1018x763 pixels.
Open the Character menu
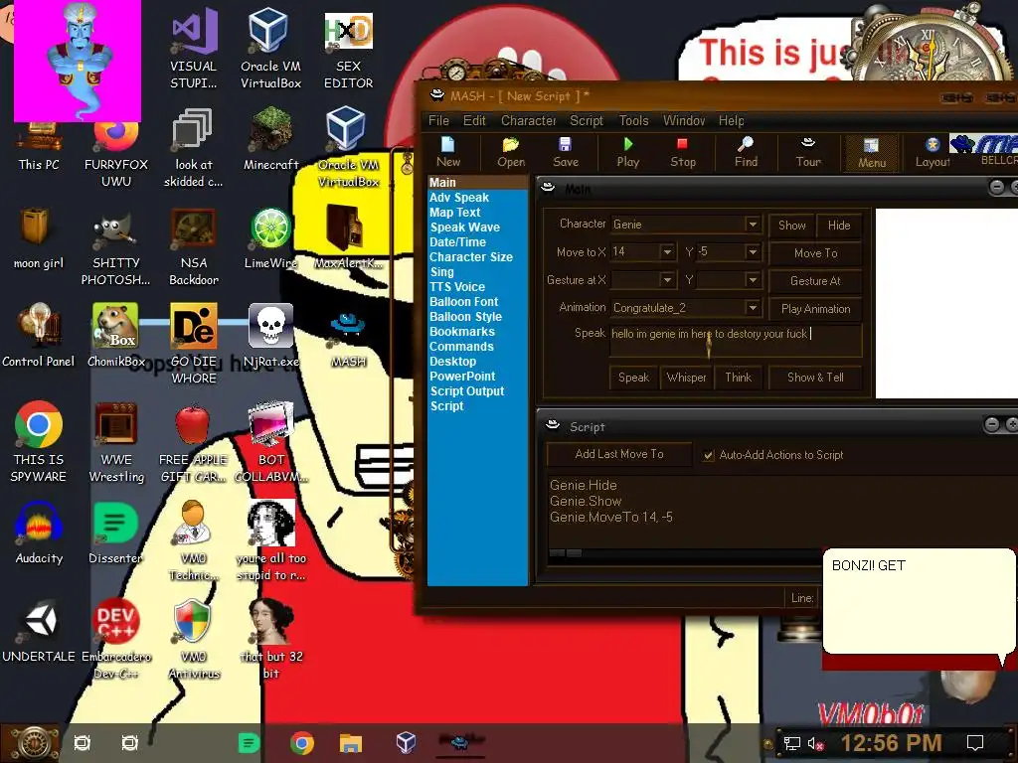point(529,120)
